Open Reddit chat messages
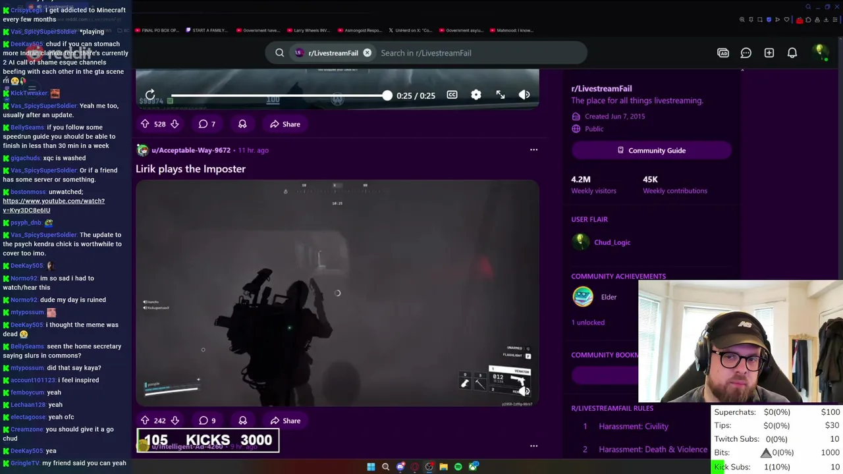 (x=746, y=53)
